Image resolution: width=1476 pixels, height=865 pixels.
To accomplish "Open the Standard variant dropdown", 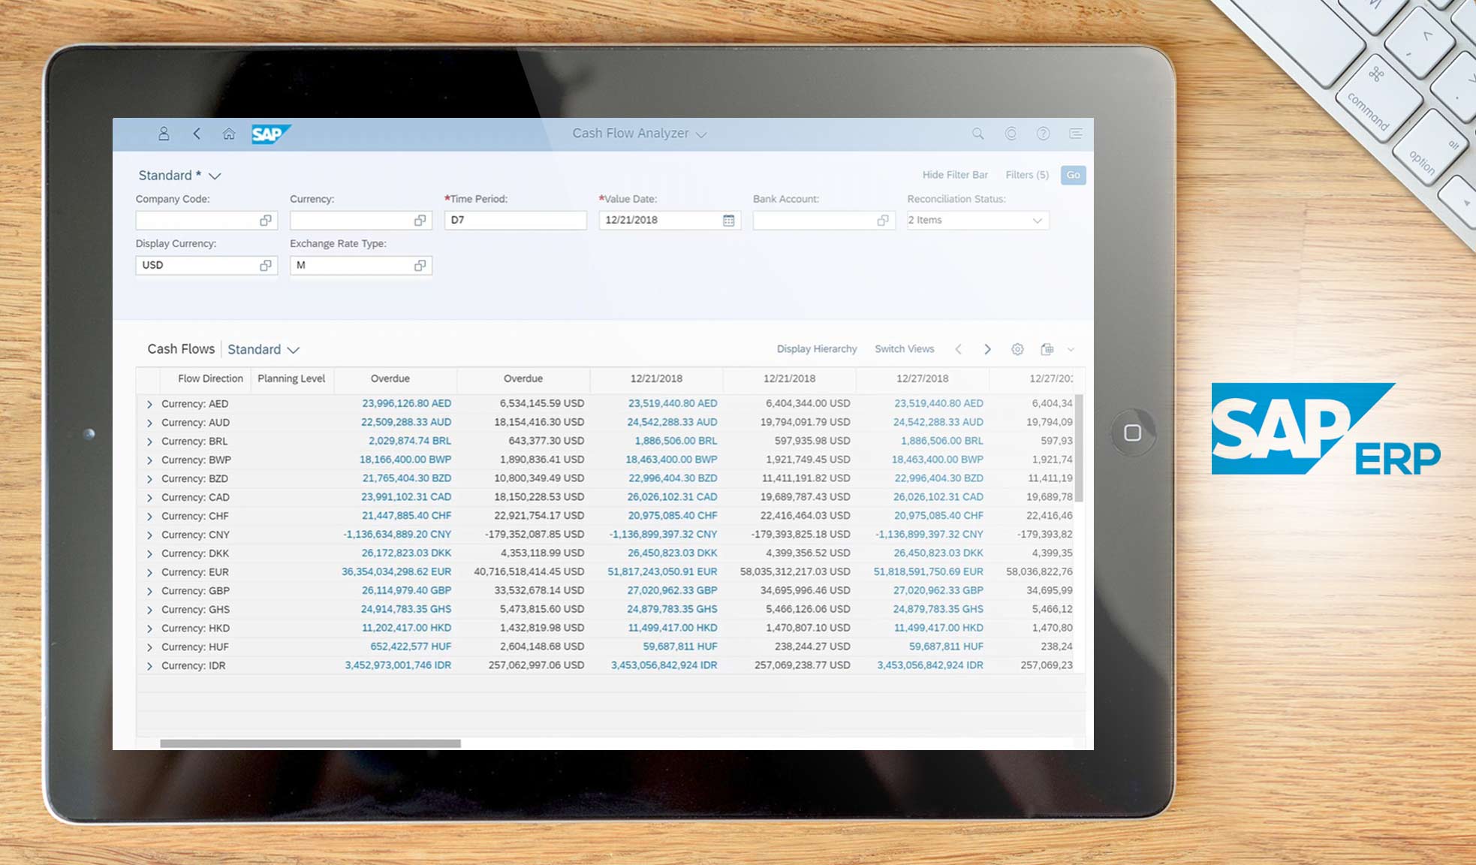I will (215, 176).
